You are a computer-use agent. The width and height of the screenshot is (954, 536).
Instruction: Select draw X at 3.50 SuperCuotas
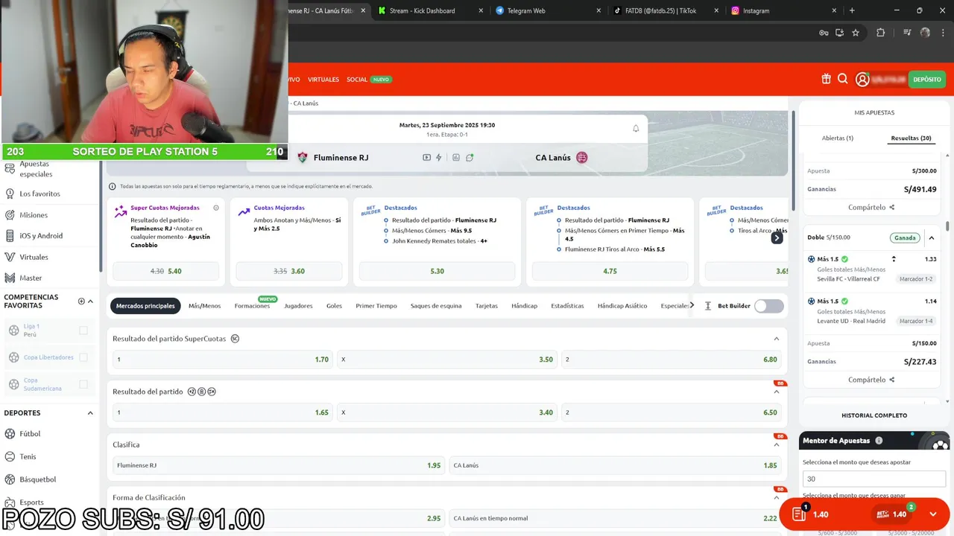pyautogui.click(x=447, y=360)
